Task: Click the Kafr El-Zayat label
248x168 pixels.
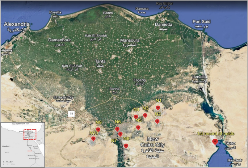Action: point(72,68)
